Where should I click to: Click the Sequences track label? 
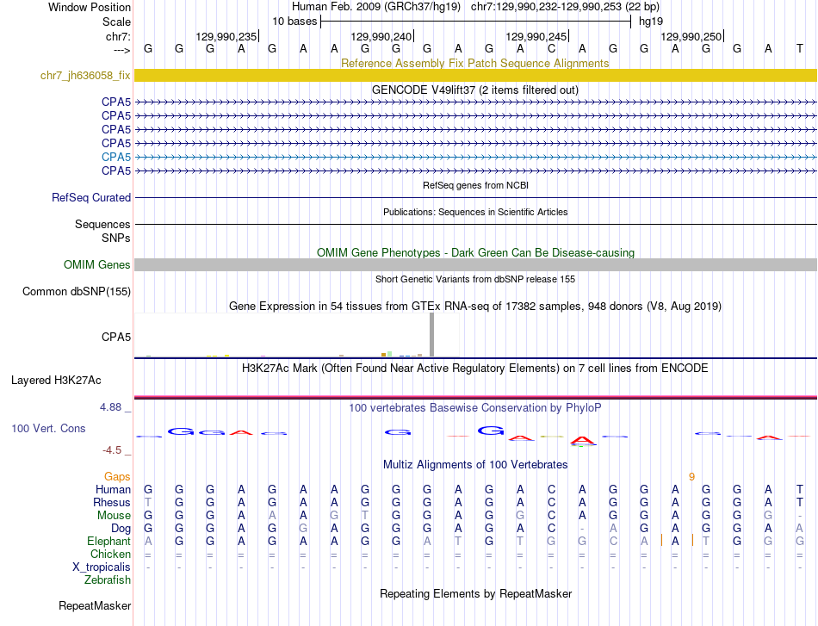(102, 225)
